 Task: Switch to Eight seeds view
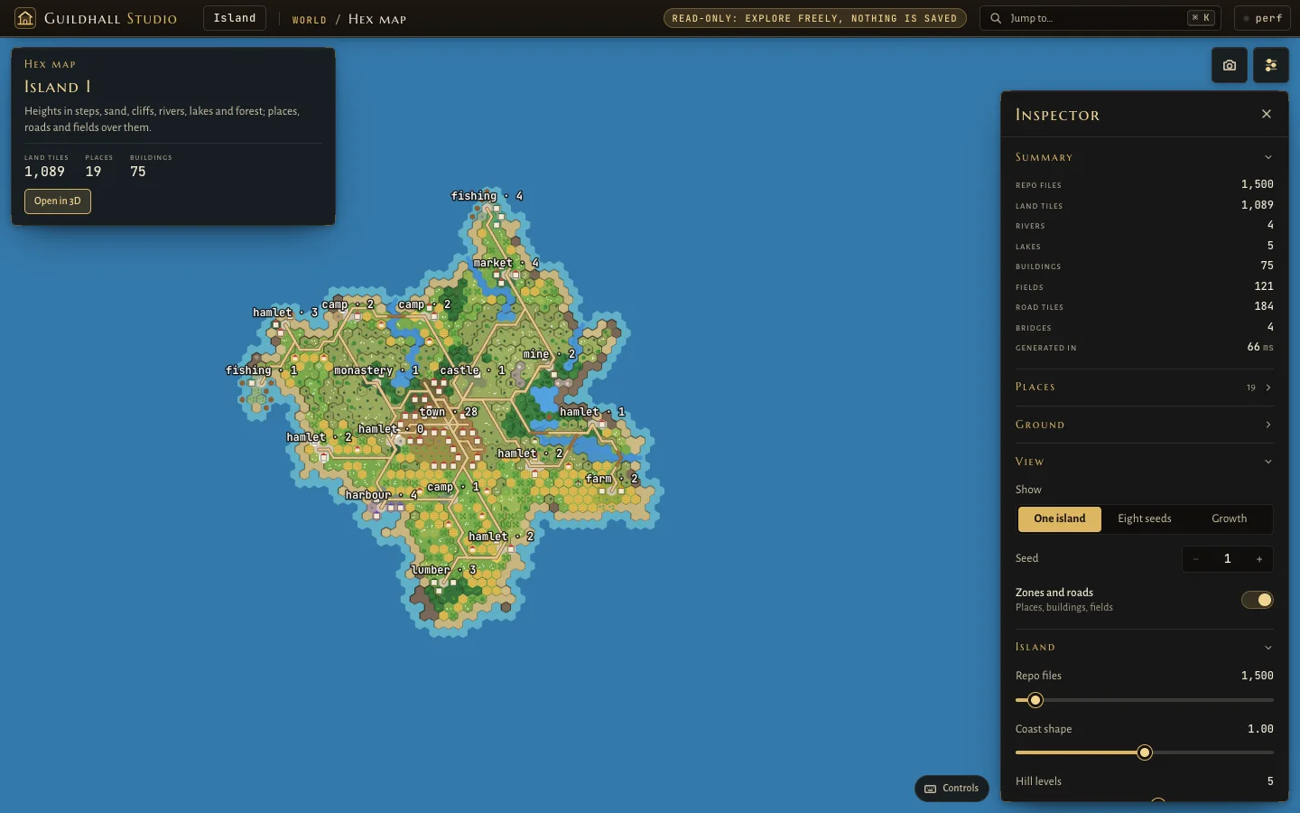tap(1144, 519)
